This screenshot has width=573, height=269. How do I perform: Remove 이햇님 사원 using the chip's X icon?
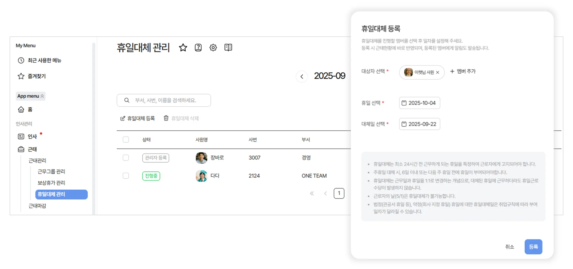pos(438,72)
